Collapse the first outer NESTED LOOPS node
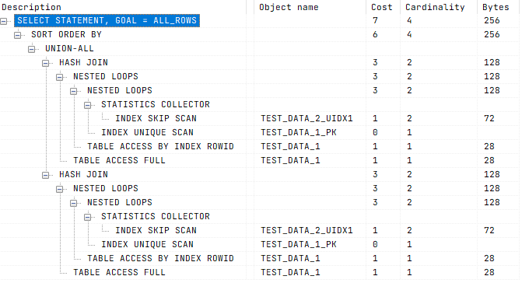 click(60, 77)
